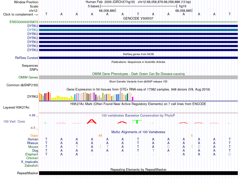Select the X_tropicalis alignment row label
The image size is (238, 179).
tap(30, 162)
